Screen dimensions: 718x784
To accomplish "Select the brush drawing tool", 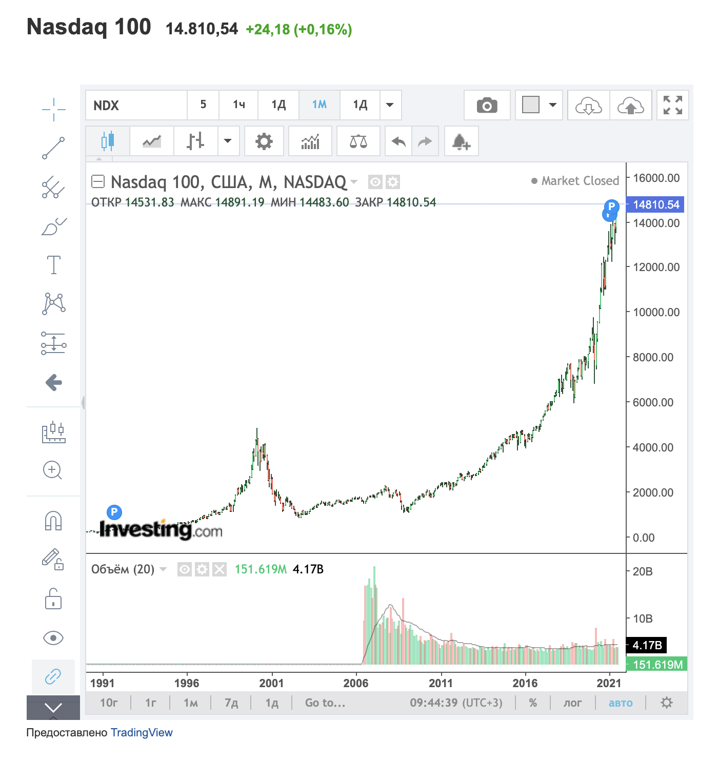I will [x=53, y=226].
